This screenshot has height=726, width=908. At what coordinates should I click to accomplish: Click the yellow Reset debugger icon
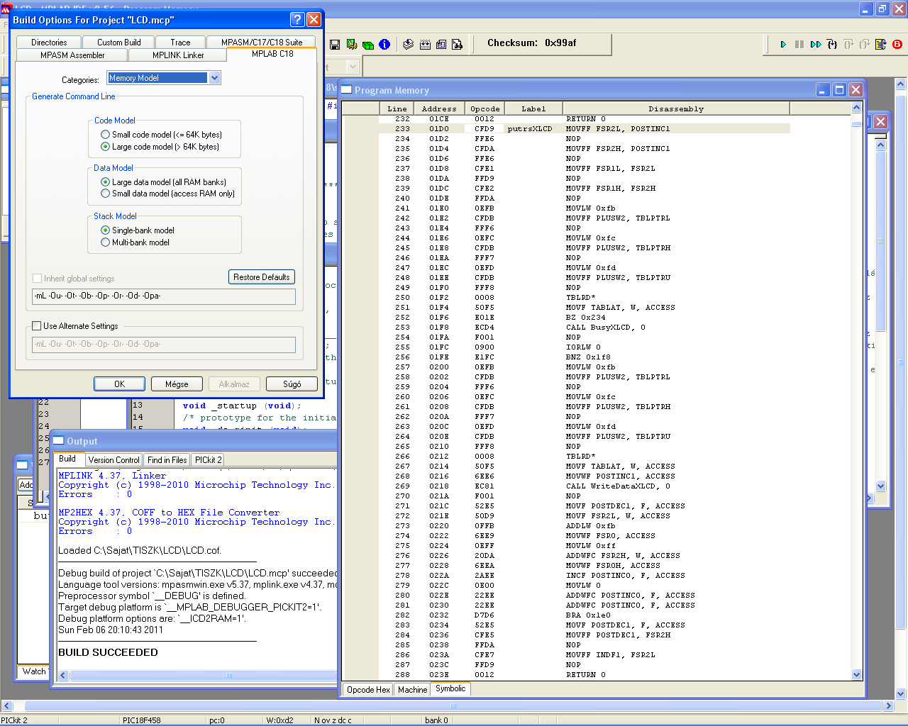(x=880, y=44)
